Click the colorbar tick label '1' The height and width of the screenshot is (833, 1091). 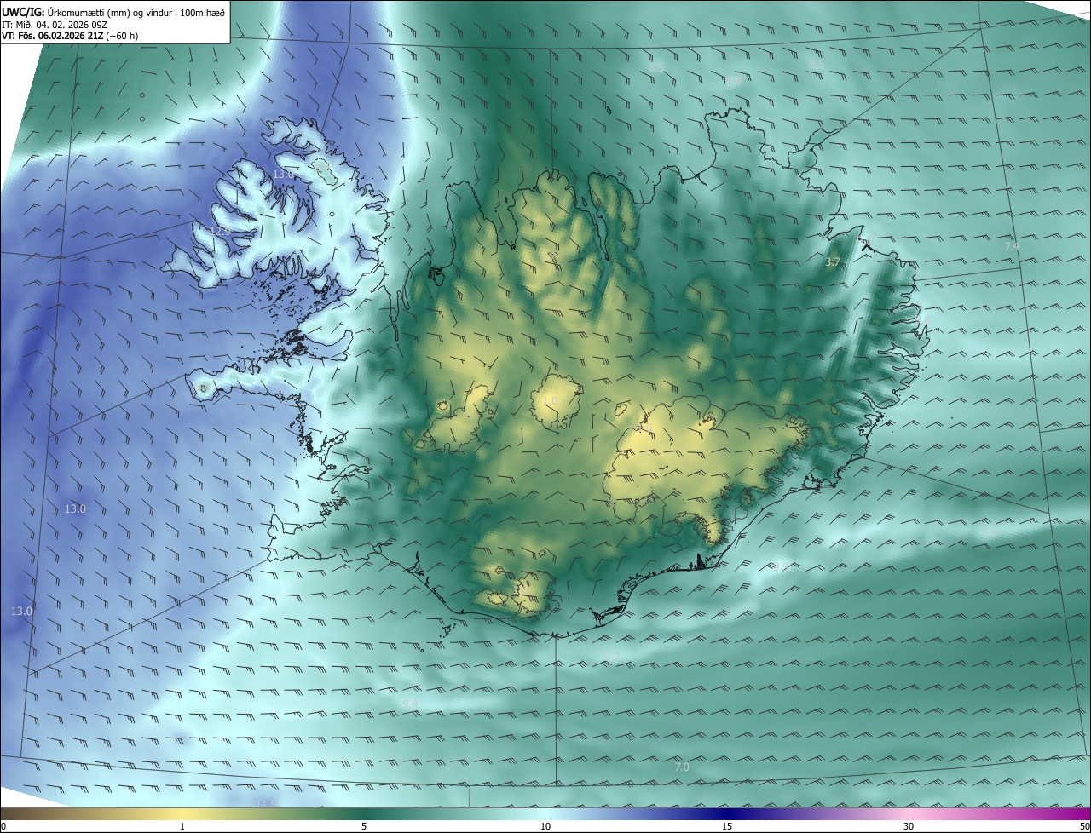click(x=182, y=826)
